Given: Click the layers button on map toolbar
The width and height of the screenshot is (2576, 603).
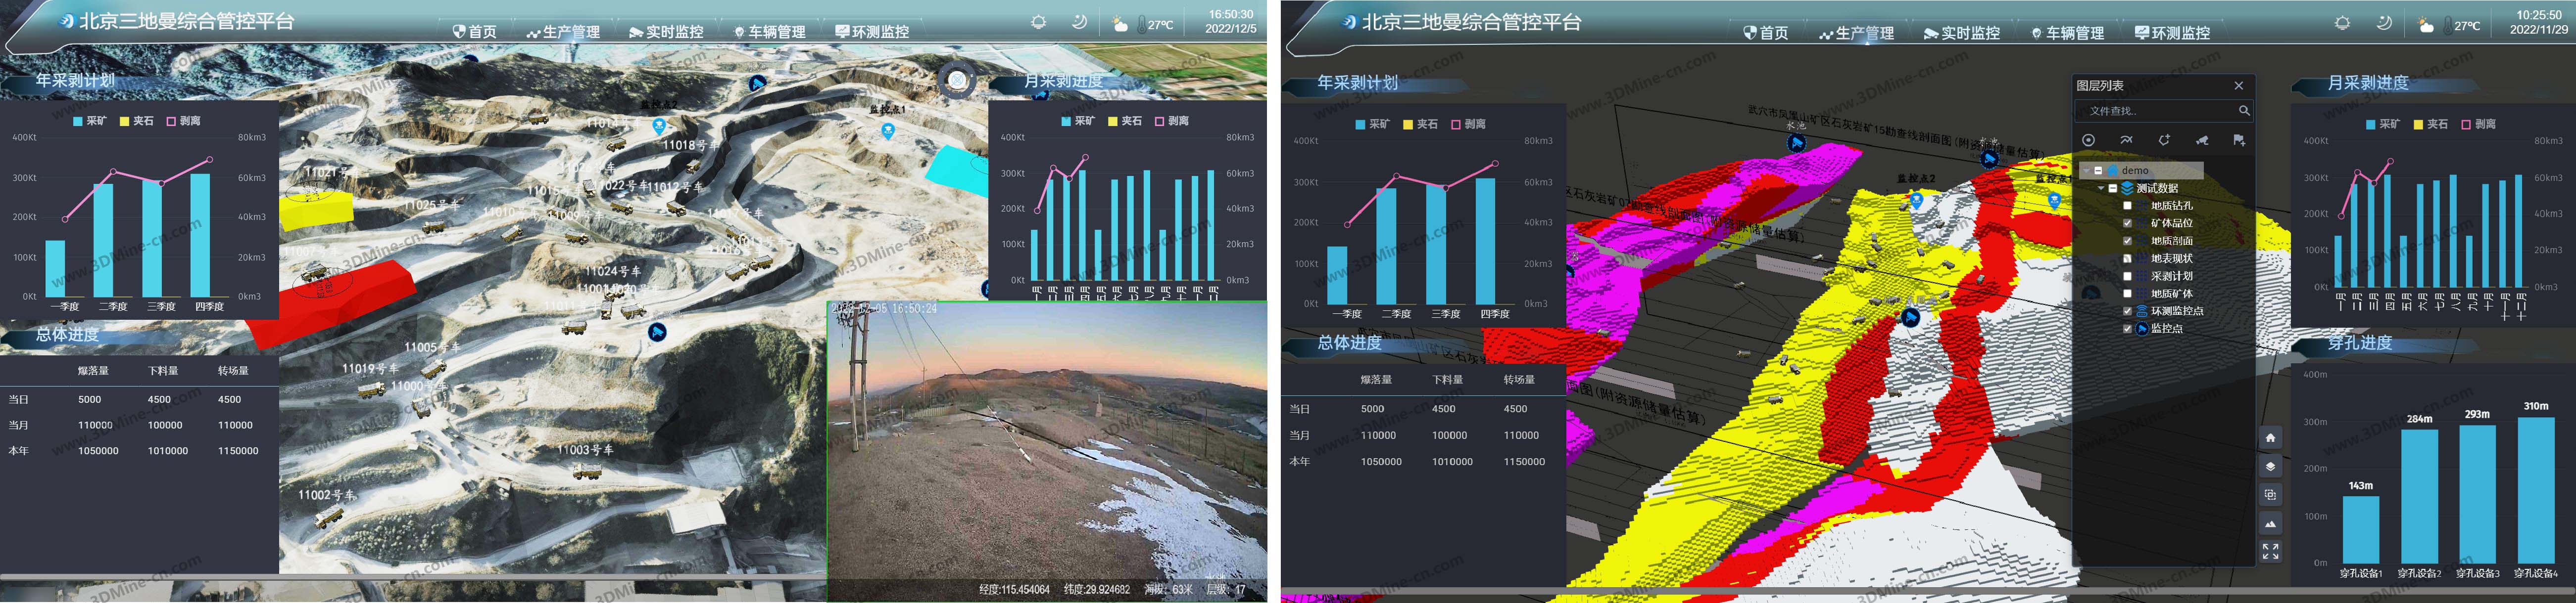Looking at the screenshot, I should (x=2270, y=466).
